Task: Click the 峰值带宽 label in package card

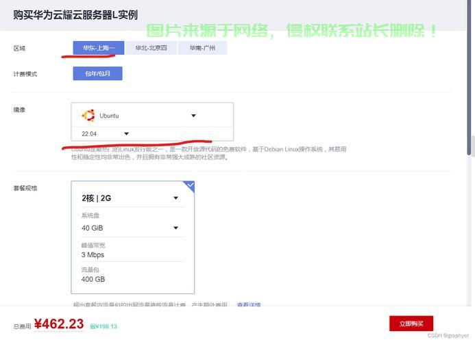Action: point(93,246)
